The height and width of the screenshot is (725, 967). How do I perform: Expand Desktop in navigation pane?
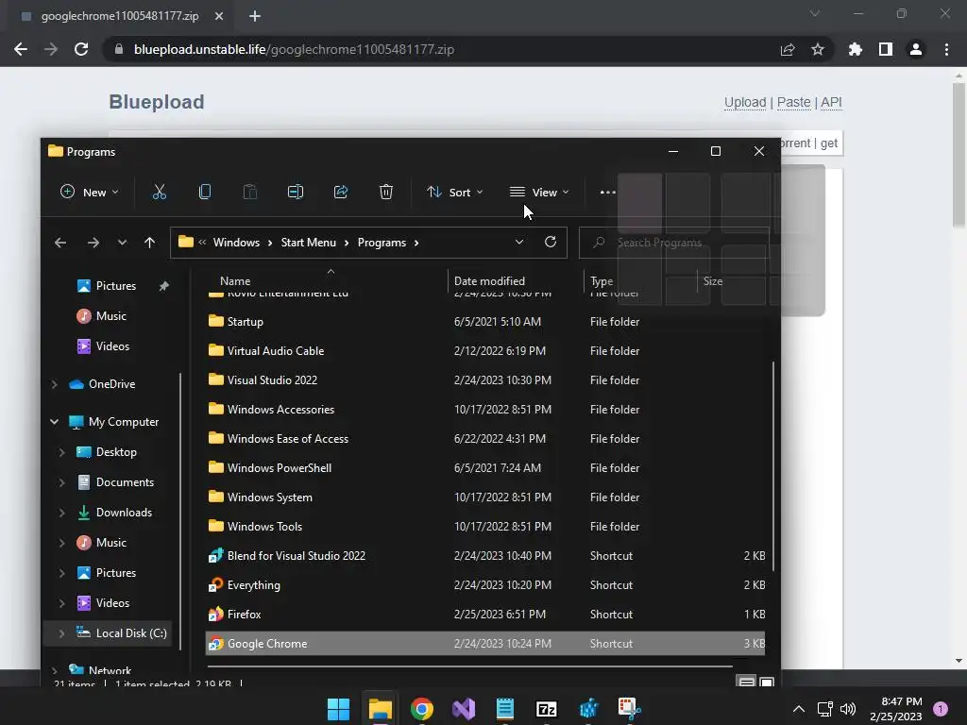[x=61, y=452]
